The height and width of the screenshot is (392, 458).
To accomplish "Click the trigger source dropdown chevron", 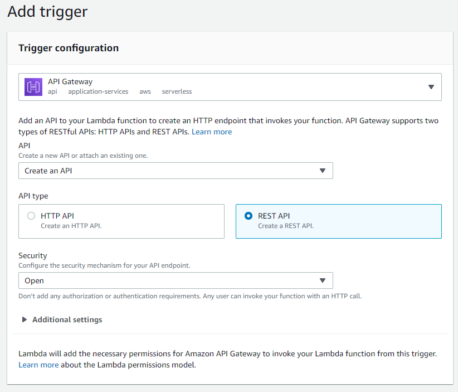I will tap(431, 87).
